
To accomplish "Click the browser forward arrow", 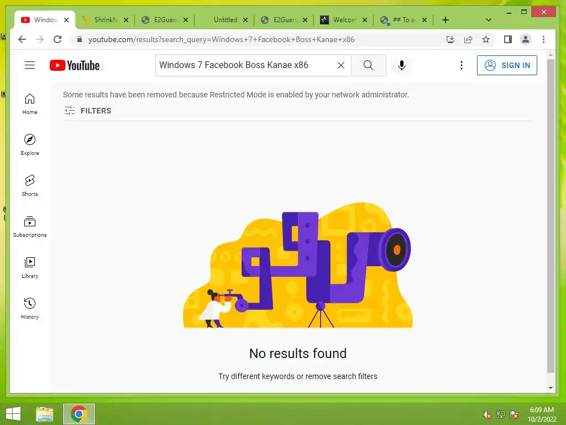I will (40, 39).
